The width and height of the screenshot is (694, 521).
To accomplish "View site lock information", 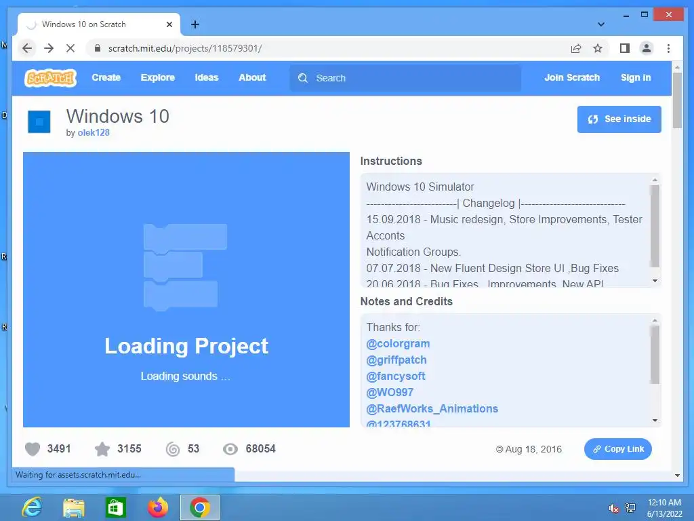I will coord(98,48).
